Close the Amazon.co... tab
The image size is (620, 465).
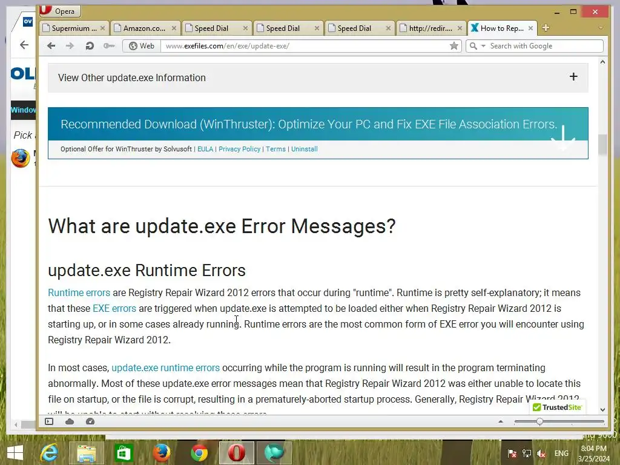click(x=174, y=28)
